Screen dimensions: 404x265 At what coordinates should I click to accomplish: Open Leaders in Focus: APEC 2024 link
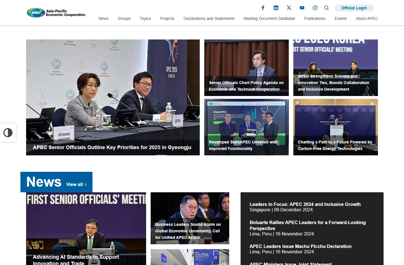[305, 204]
